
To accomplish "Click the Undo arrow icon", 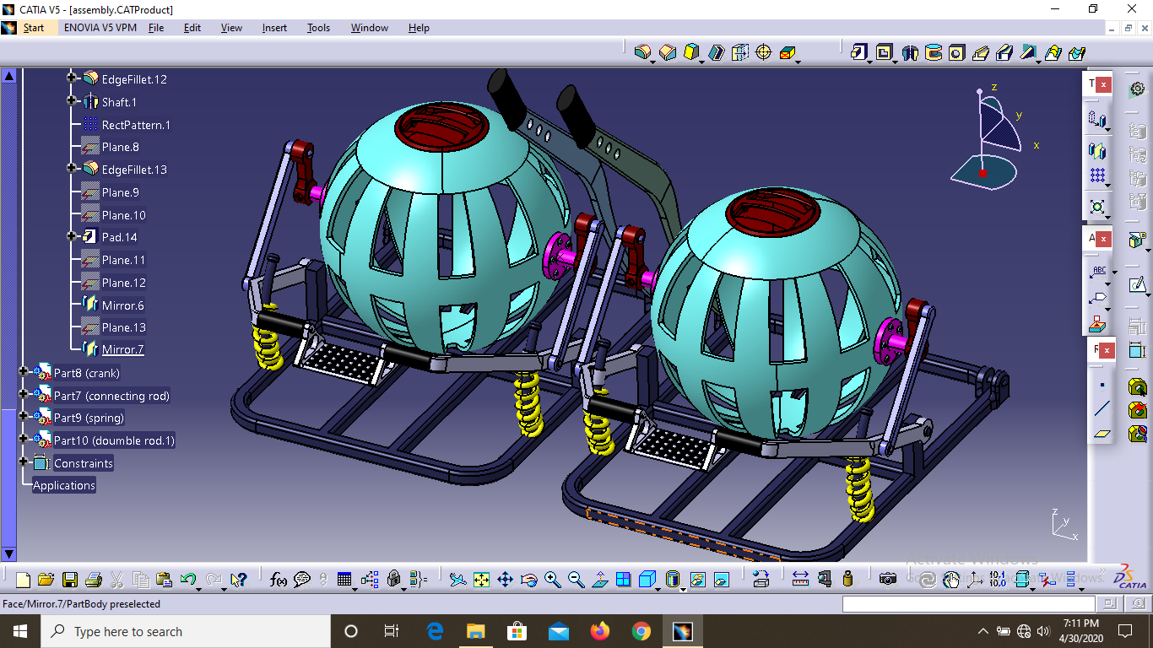I will 188,580.
